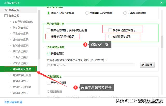Disable the 开启恢复区 checkbox
The height and width of the screenshot is (106, 166).
click(x=49, y=54)
